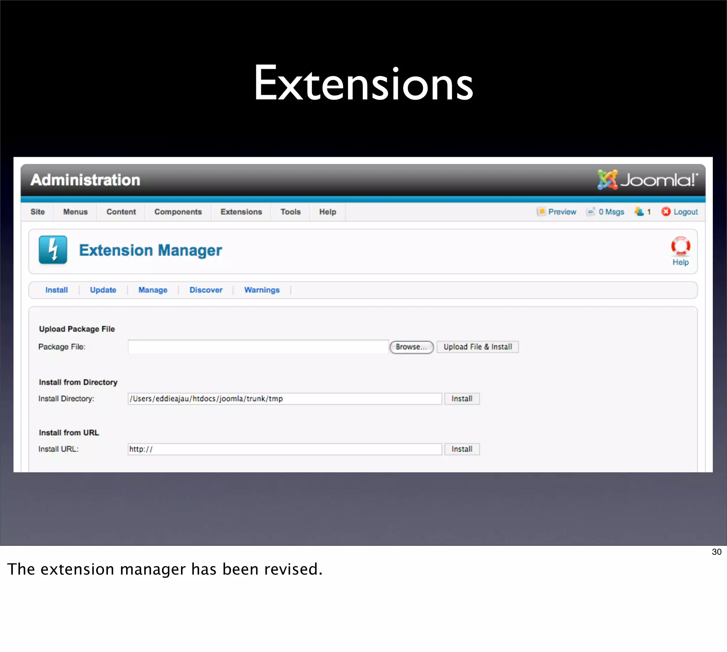This screenshot has width=727, height=652.
Task: Click the Install Directory: label
Action: 66,399
